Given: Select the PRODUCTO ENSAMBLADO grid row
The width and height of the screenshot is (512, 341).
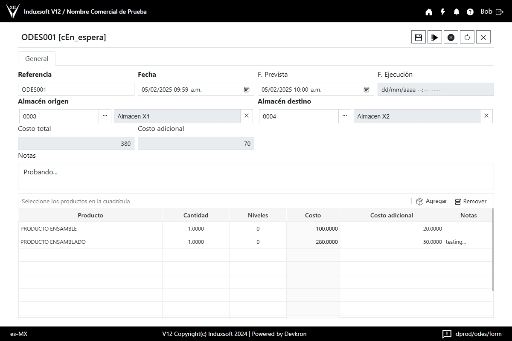Looking at the screenshot, I should pos(90,242).
